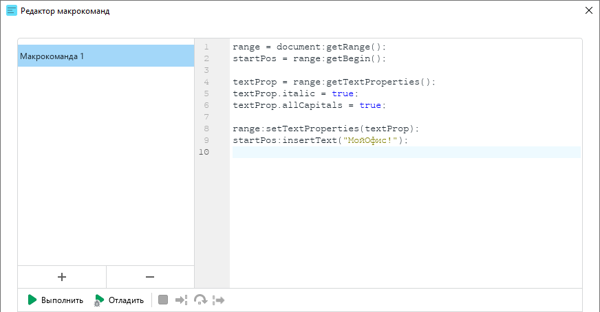Click the step over curved arrow icon

pos(200,300)
